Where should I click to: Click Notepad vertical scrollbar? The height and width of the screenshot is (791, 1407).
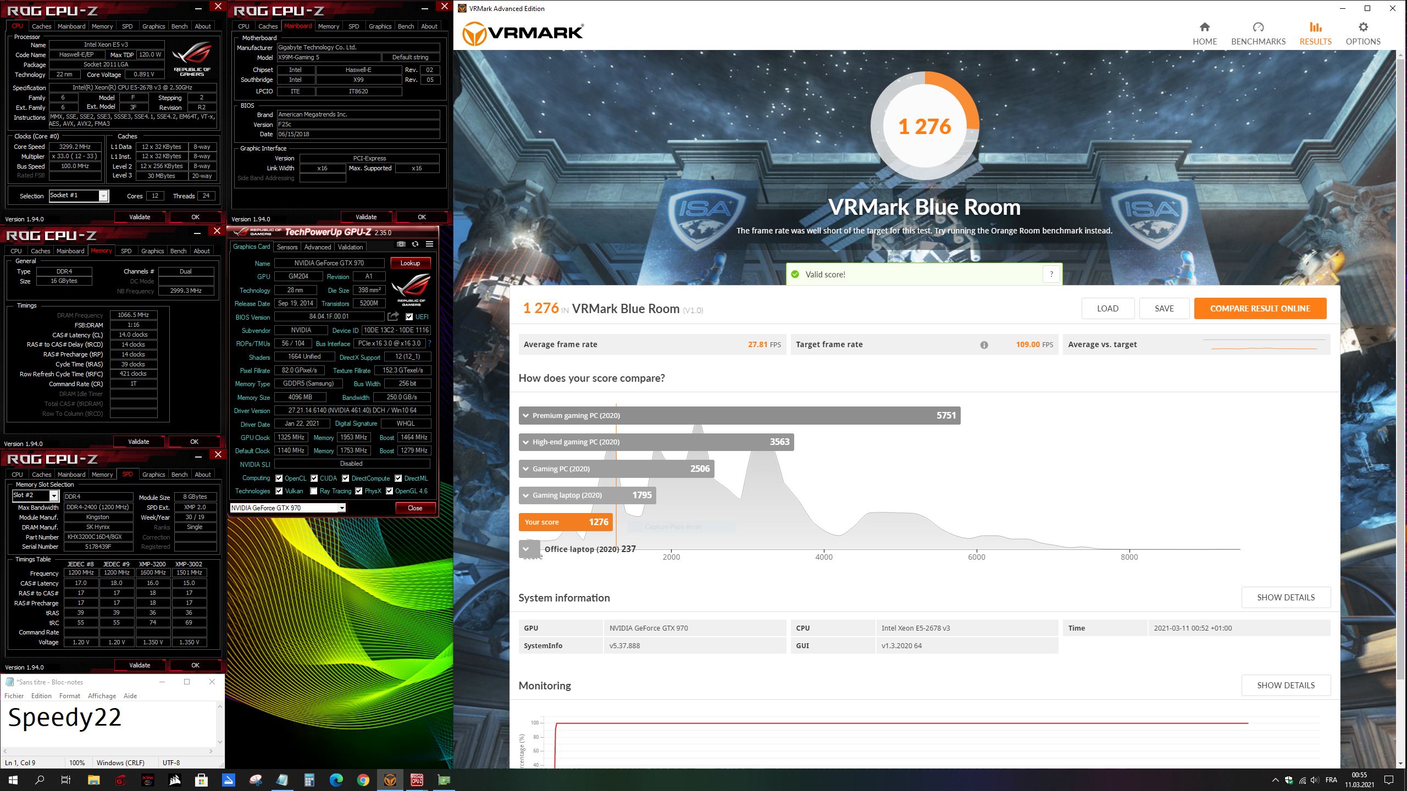click(220, 723)
